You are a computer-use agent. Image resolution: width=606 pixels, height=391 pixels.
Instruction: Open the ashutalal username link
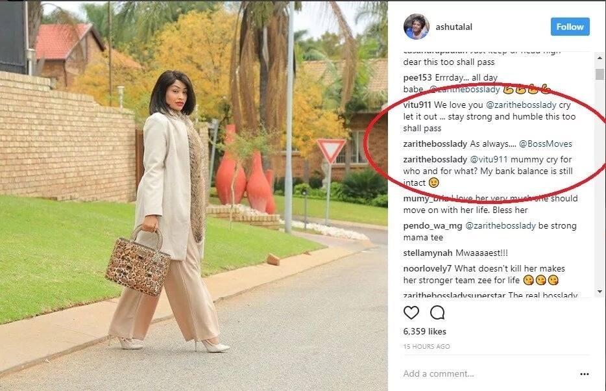(454, 27)
